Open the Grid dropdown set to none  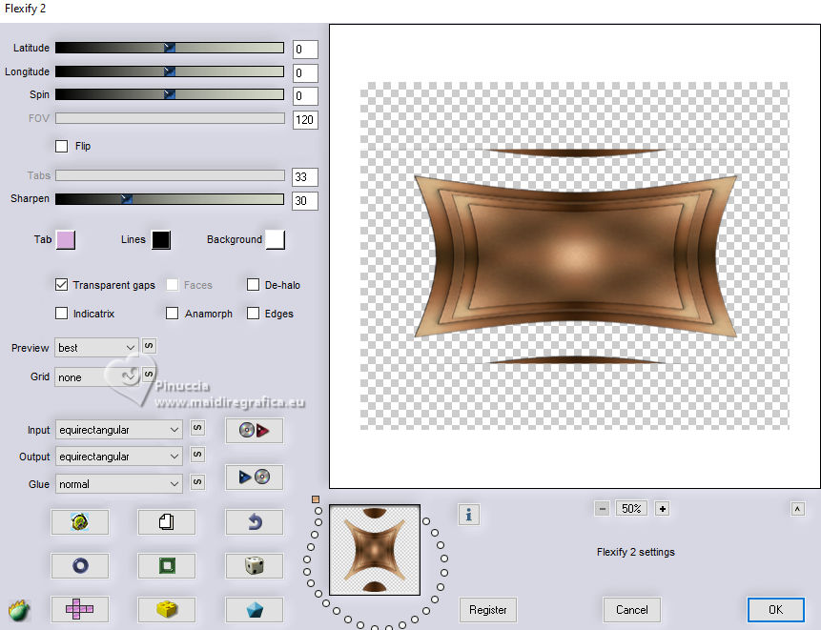pyautogui.click(x=96, y=377)
